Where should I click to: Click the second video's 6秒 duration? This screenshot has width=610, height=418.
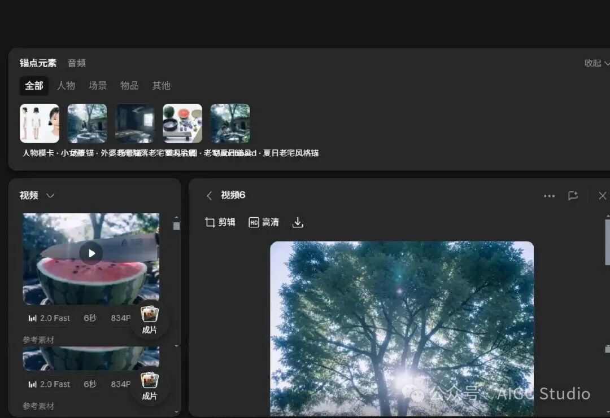(x=90, y=384)
